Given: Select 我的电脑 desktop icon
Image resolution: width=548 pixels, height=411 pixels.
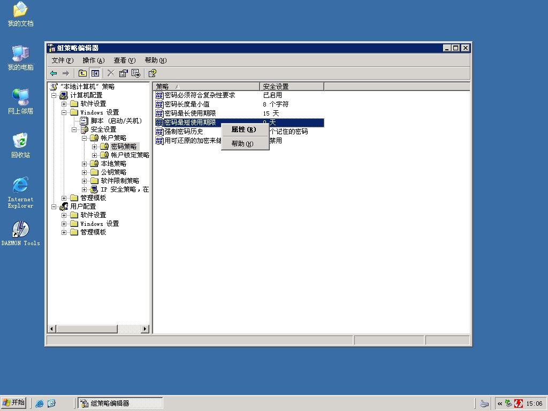Looking at the screenshot, I should 21,58.
